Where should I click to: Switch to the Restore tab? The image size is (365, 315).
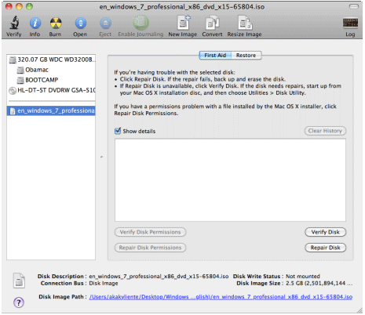pos(246,56)
